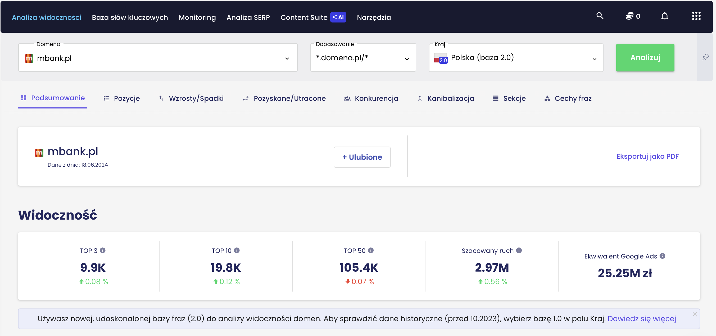
Task: Click the TOP 10 info icon
Action: click(237, 250)
